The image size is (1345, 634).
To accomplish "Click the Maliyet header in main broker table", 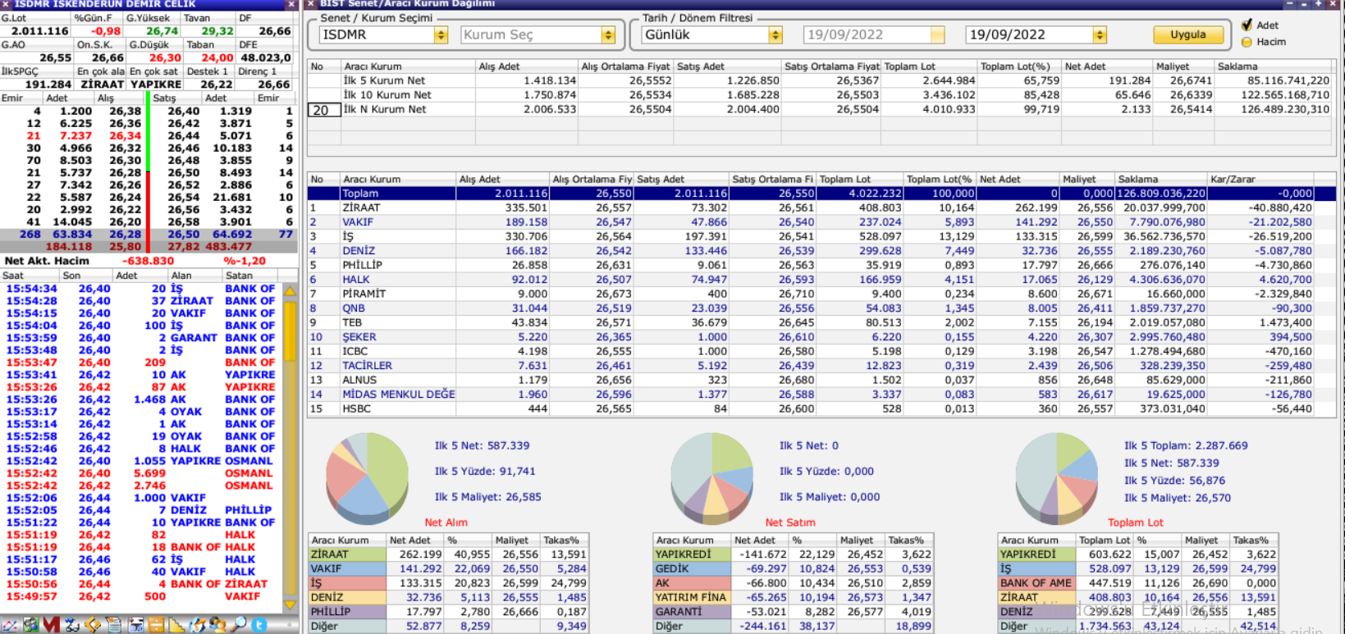I will pyautogui.click(x=1087, y=179).
